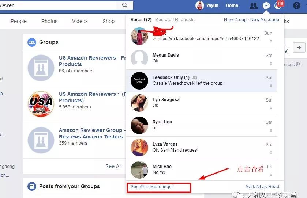307x198 pixels.
Task: Click Feedback Only group avatar
Action: point(139,80)
